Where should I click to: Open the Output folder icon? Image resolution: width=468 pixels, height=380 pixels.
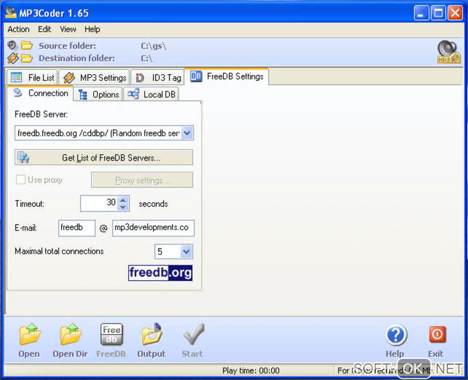click(x=152, y=334)
